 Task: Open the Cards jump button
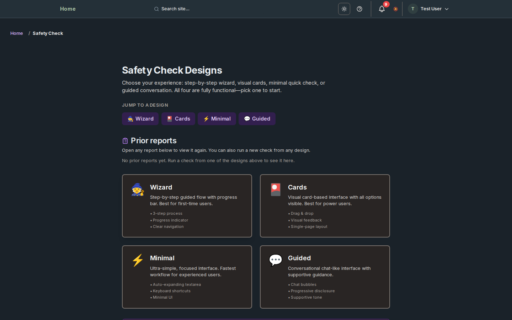pos(178,119)
